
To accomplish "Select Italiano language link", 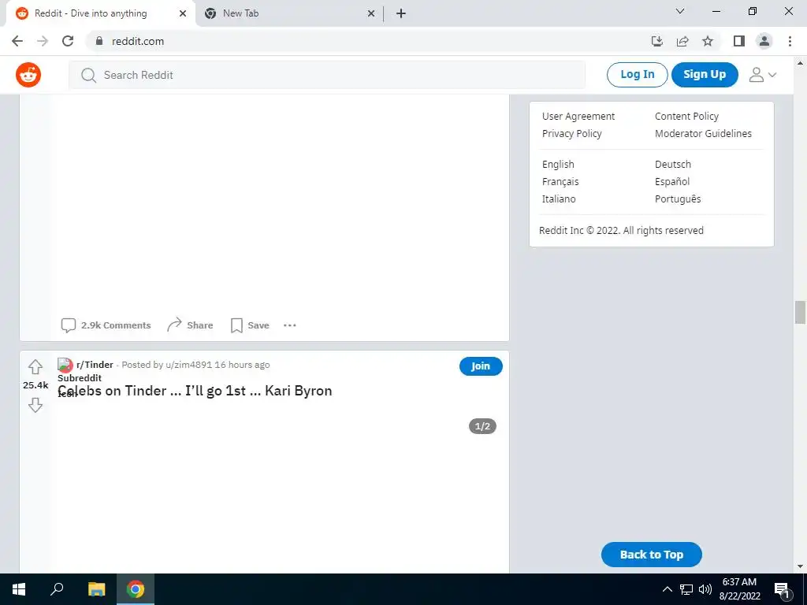I will pos(559,199).
